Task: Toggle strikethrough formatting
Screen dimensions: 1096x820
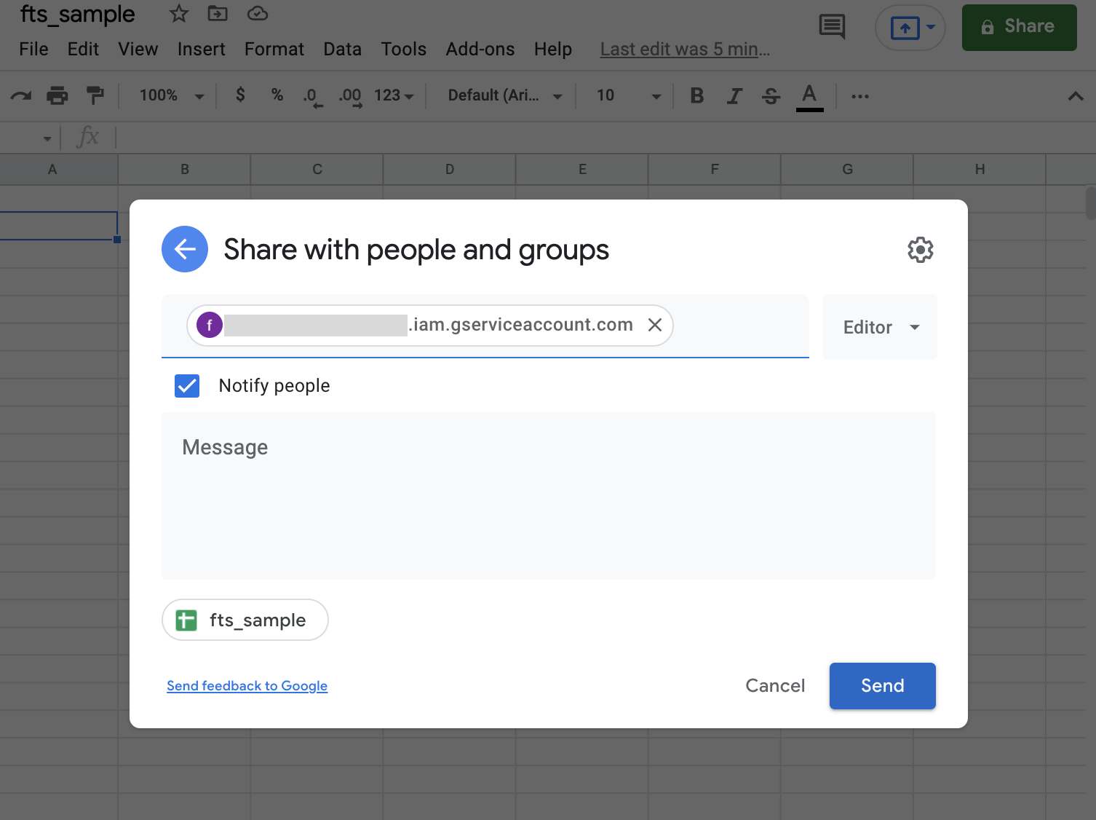Action: coord(771,95)
